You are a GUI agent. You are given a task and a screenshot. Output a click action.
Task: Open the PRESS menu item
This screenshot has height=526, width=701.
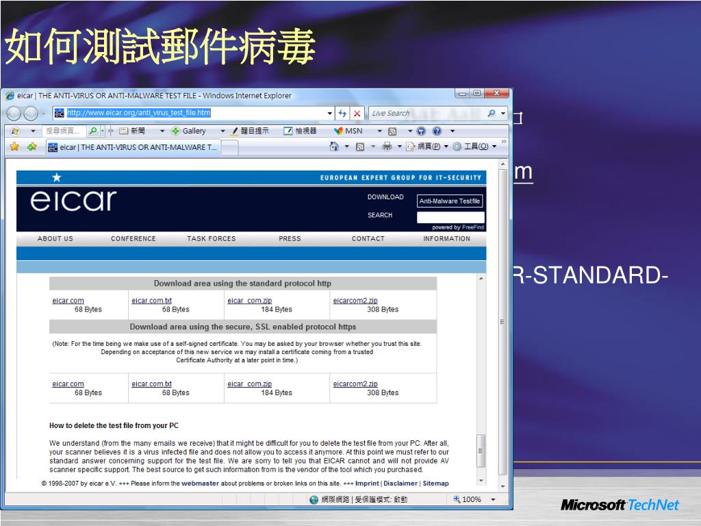tap(290, 239)
